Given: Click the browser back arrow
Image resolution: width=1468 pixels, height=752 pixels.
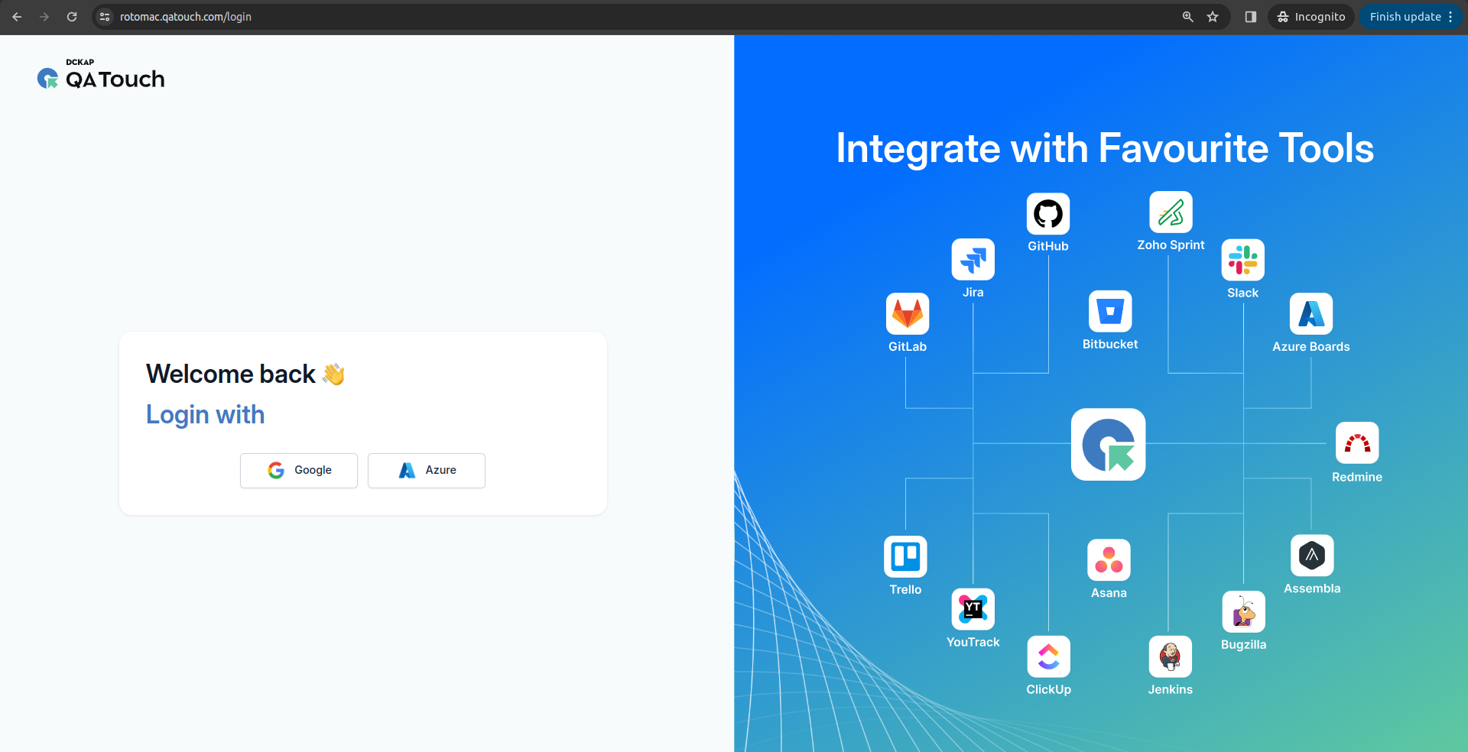Looking at the screenshot, I should [17, 17].
